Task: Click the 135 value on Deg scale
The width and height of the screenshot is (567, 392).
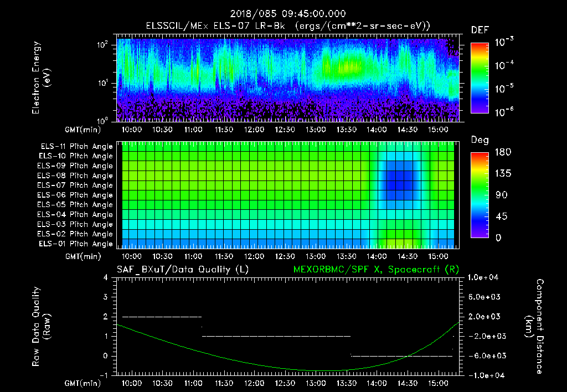Action: pyautogui.click(x=503, y=174)
